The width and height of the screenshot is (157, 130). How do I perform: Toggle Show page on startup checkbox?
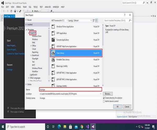click(8, 112)
